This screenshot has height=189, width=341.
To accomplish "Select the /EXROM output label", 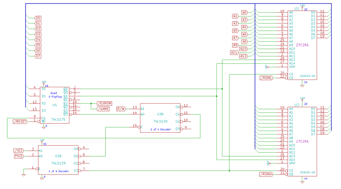I will tap(104, 103).
